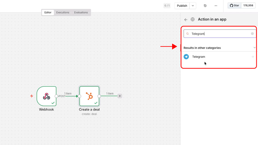Click the Telegram search input field

click(x=219, y=34)
